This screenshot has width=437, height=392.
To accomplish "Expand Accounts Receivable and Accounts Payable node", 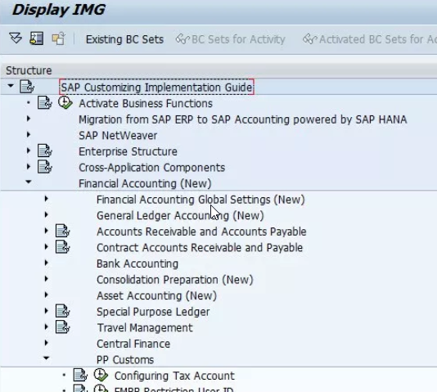I will coord(47,231).
